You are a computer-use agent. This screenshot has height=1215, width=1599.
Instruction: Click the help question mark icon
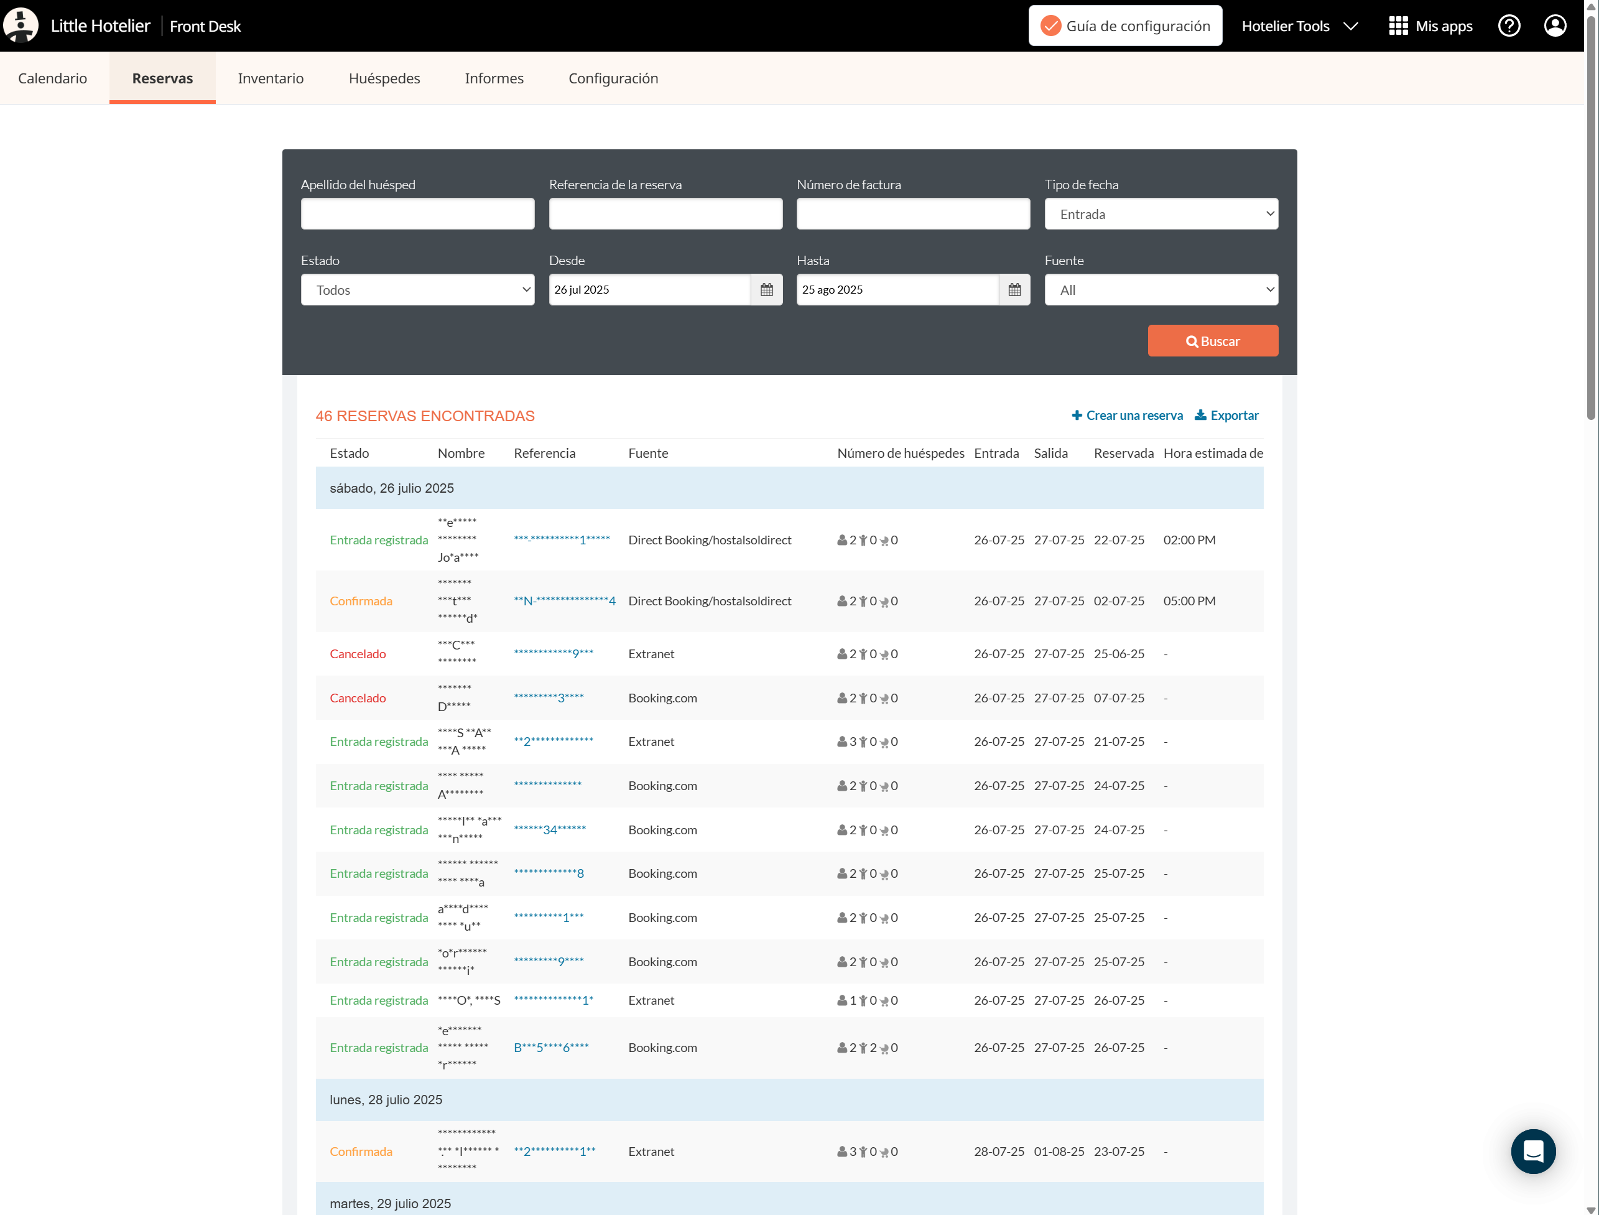pos(1509,26)
